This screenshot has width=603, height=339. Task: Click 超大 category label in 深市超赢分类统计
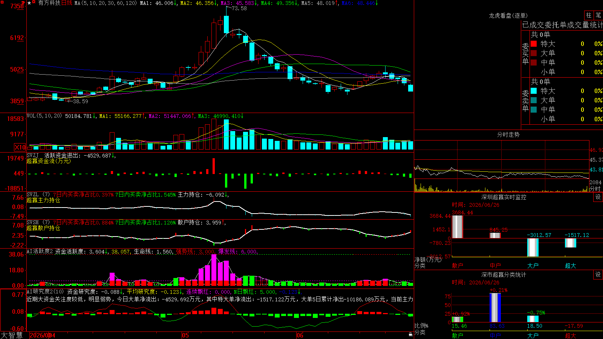click(571, 336)
